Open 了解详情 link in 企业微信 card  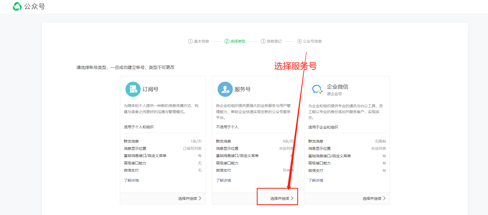(x=316, y=180)
